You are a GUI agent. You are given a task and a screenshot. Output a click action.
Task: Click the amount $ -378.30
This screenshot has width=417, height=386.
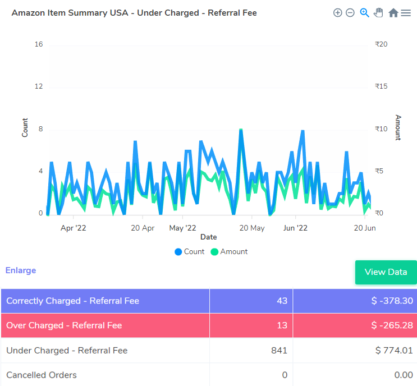point(392,301)
